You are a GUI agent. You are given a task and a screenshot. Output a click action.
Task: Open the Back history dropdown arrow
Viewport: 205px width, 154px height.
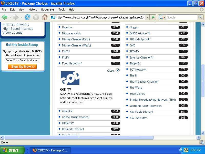coord(10,17)
